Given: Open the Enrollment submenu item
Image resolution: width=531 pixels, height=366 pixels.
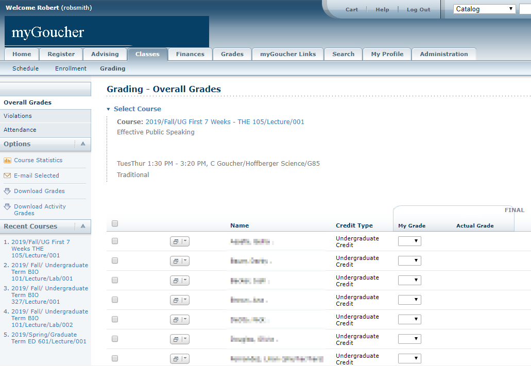Looking at the screenshot, I should [71, 68].
